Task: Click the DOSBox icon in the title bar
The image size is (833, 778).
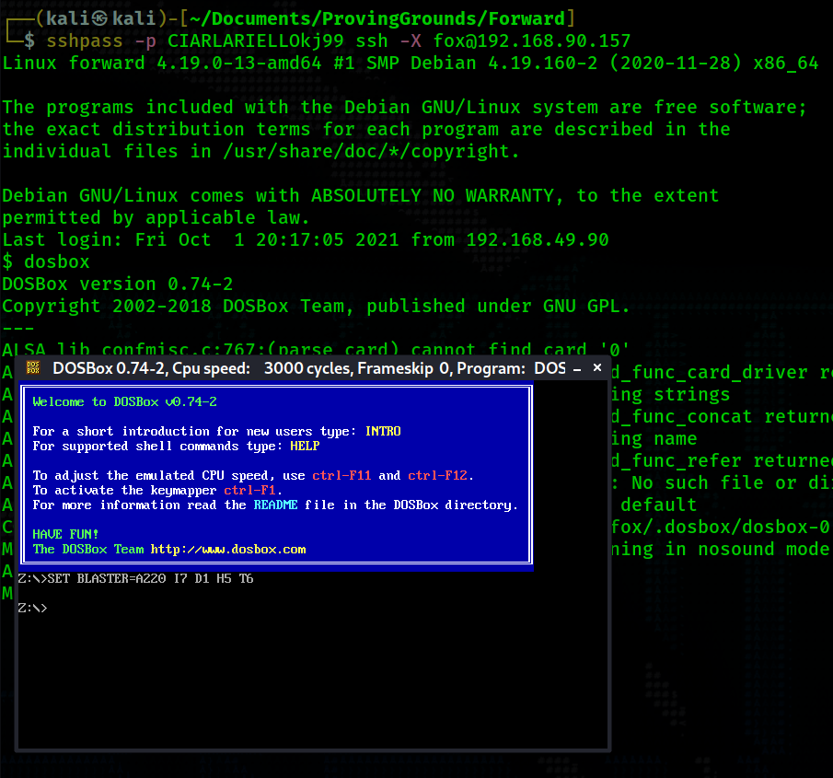Action: point(33,367)
